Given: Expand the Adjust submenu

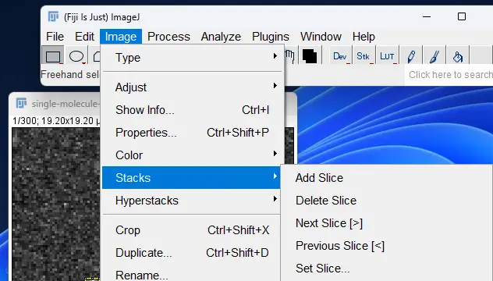Looking at the screenshot, I should (x=192, y=87).
